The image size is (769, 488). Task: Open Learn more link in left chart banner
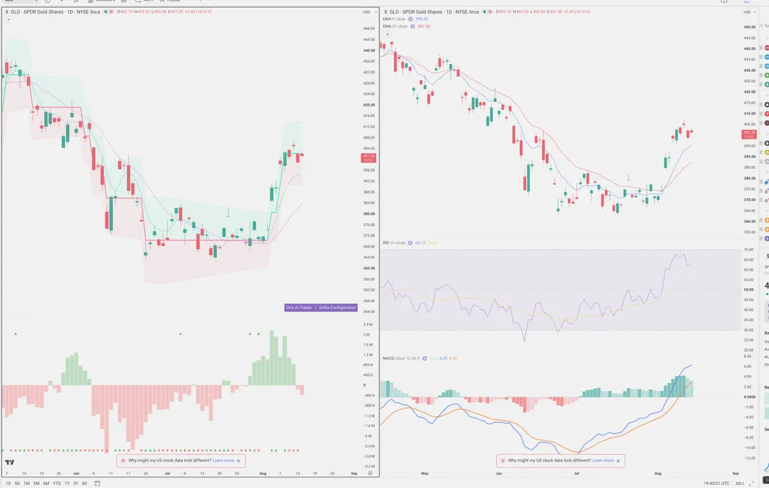(224, 460)
